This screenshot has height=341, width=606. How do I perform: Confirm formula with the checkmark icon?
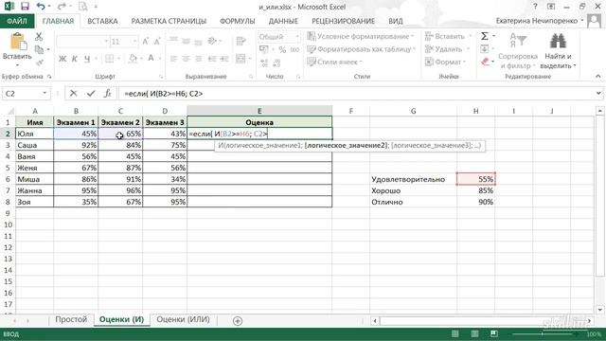[x=91, y=94]
